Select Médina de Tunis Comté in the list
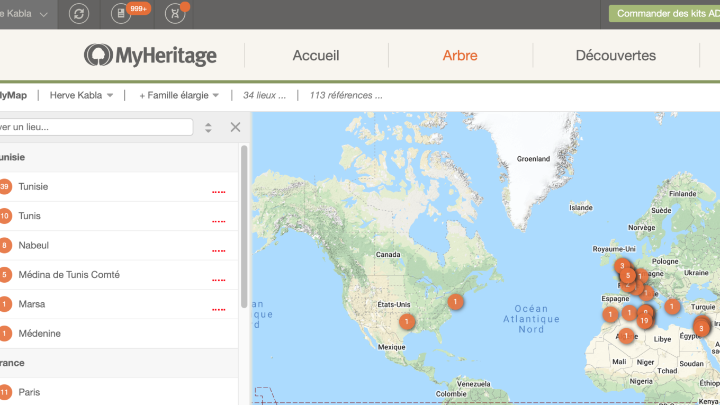Image resolution: width=720 pixels, height=405 pixels. click(x=69, y=275)
